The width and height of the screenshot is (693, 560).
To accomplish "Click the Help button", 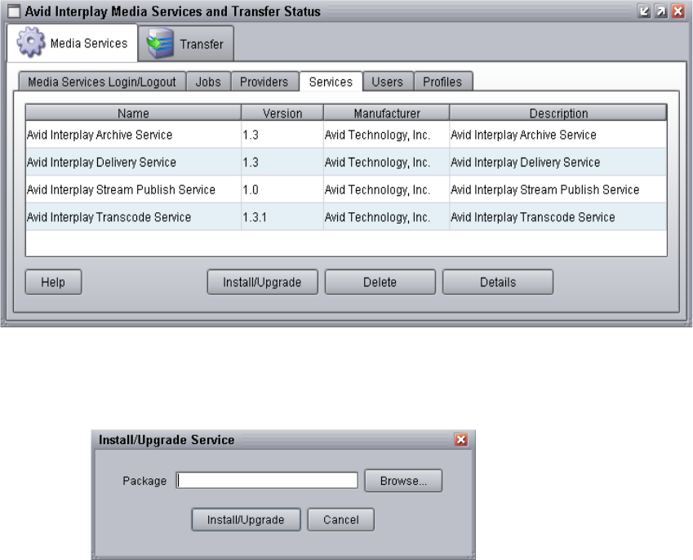I will click(x=54, y=282).
